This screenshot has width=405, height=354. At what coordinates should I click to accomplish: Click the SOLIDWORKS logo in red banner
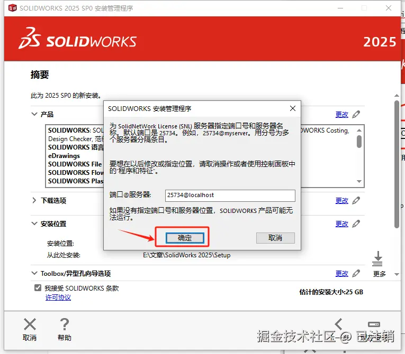click(77, 39)
